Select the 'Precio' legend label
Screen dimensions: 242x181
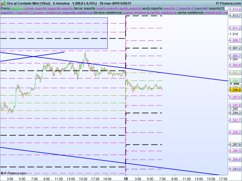5,8
